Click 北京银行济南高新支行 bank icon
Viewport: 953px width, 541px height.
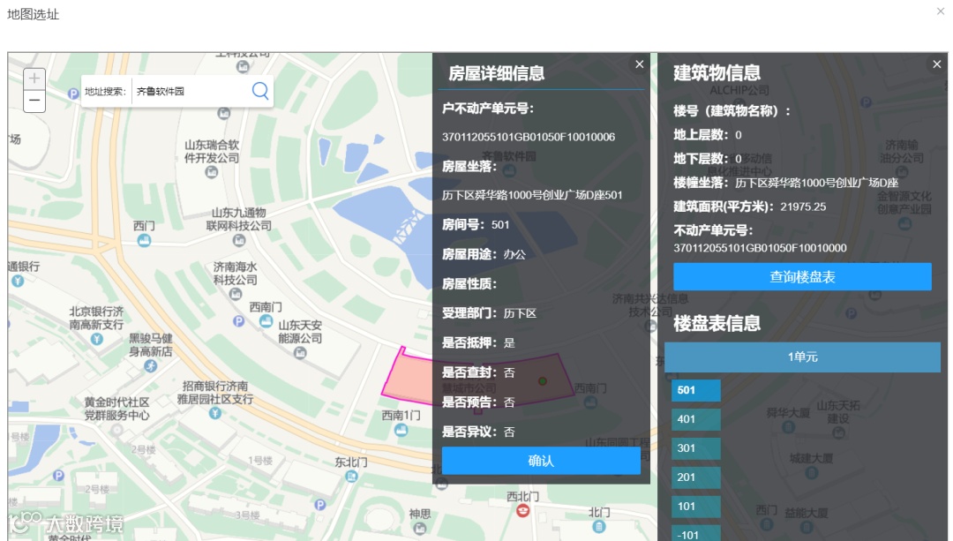(97, 339)
